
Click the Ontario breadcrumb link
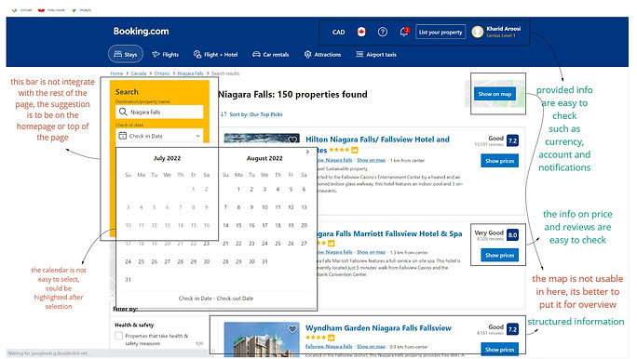(x=162, y=73)
